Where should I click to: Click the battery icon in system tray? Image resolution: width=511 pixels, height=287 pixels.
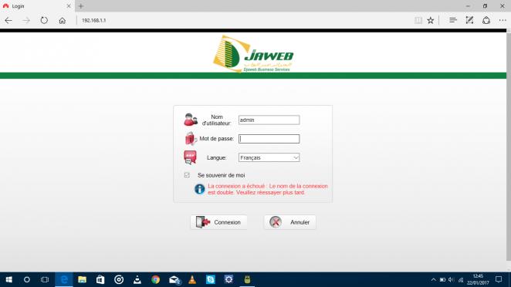tap(442, 279)
